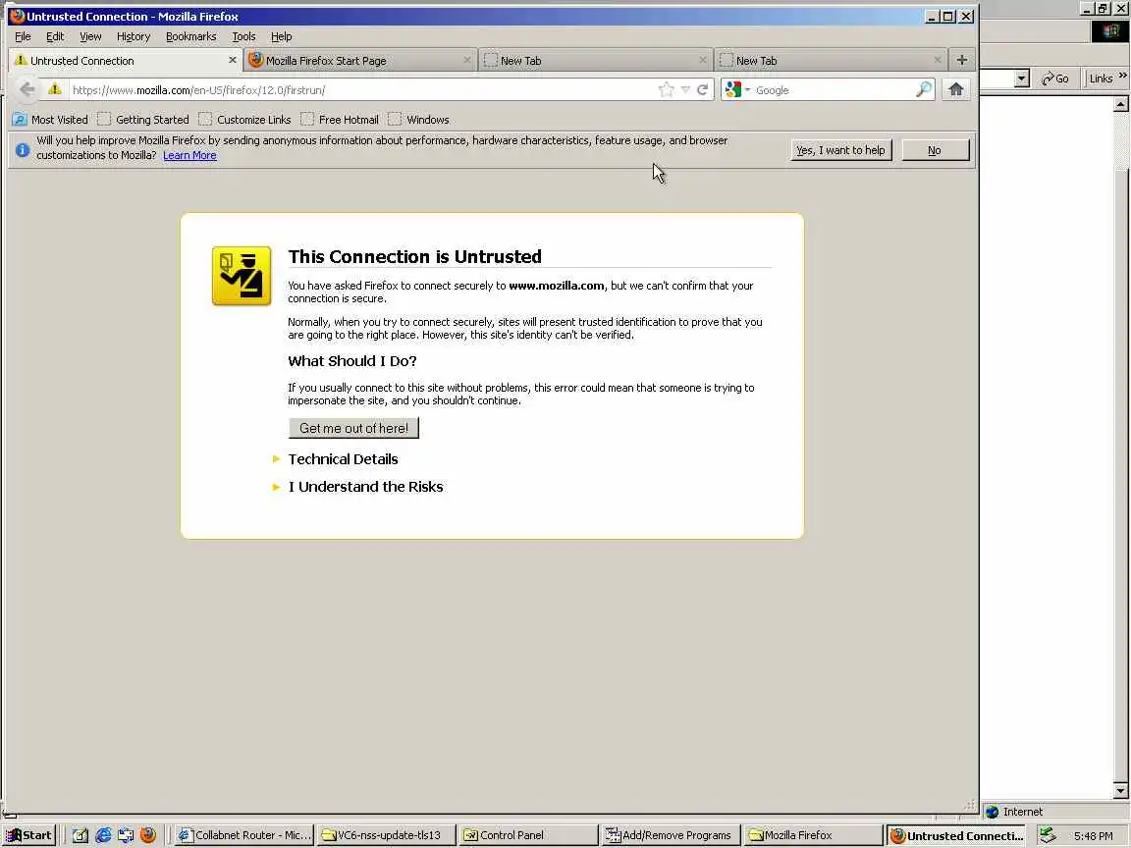Viewport: 1131px width, 848px height.
Task: Reload the page using the refresh icon
Action: (703, 89)
